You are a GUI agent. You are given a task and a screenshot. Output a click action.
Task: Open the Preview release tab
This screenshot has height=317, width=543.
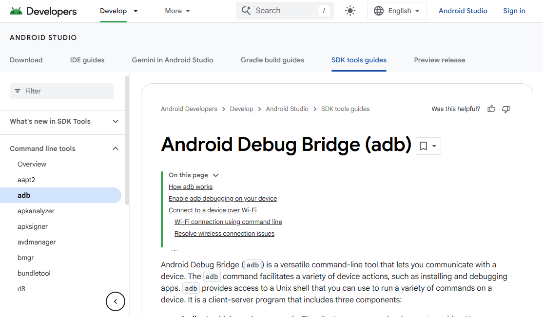[x=439, y=60]
